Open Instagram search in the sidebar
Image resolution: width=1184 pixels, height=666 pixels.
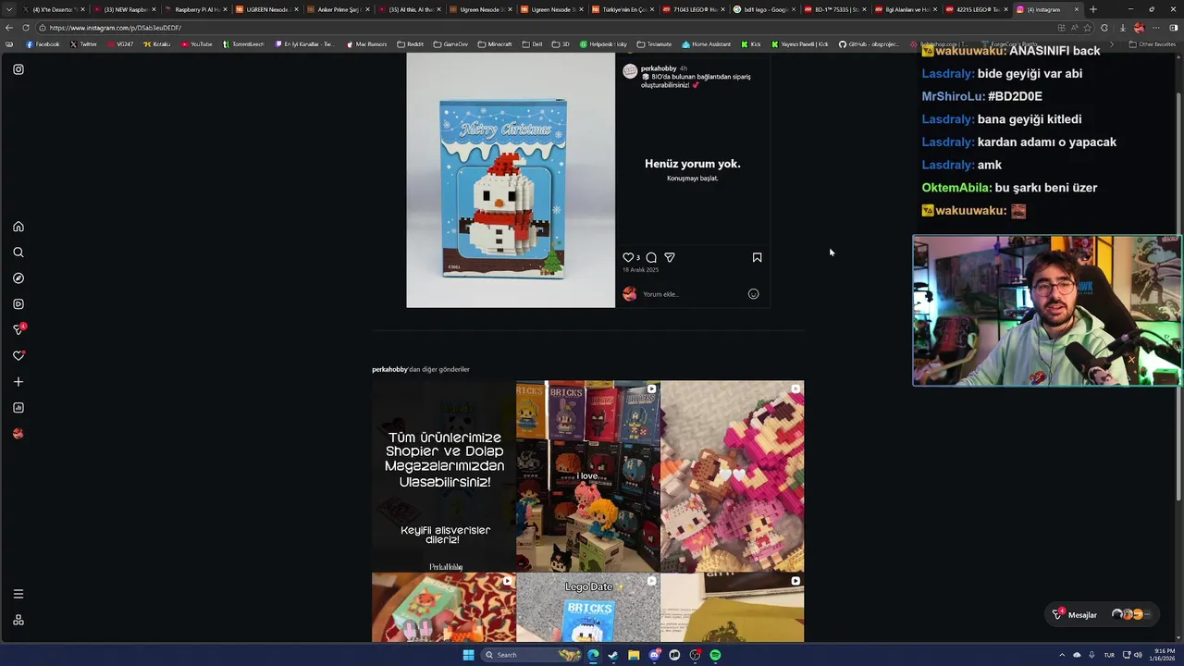(x=18, y=253)
